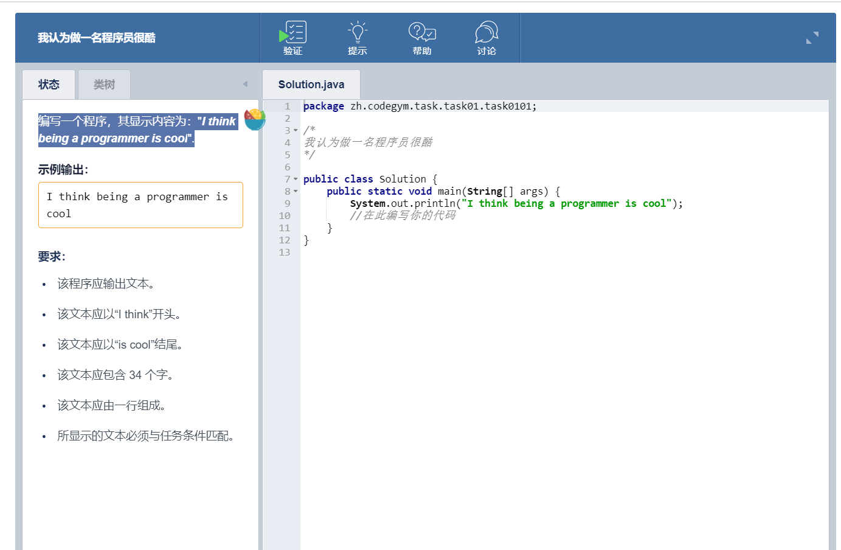
Task: Fold the comment block at line 3
Action: click(x=296, y=130)
